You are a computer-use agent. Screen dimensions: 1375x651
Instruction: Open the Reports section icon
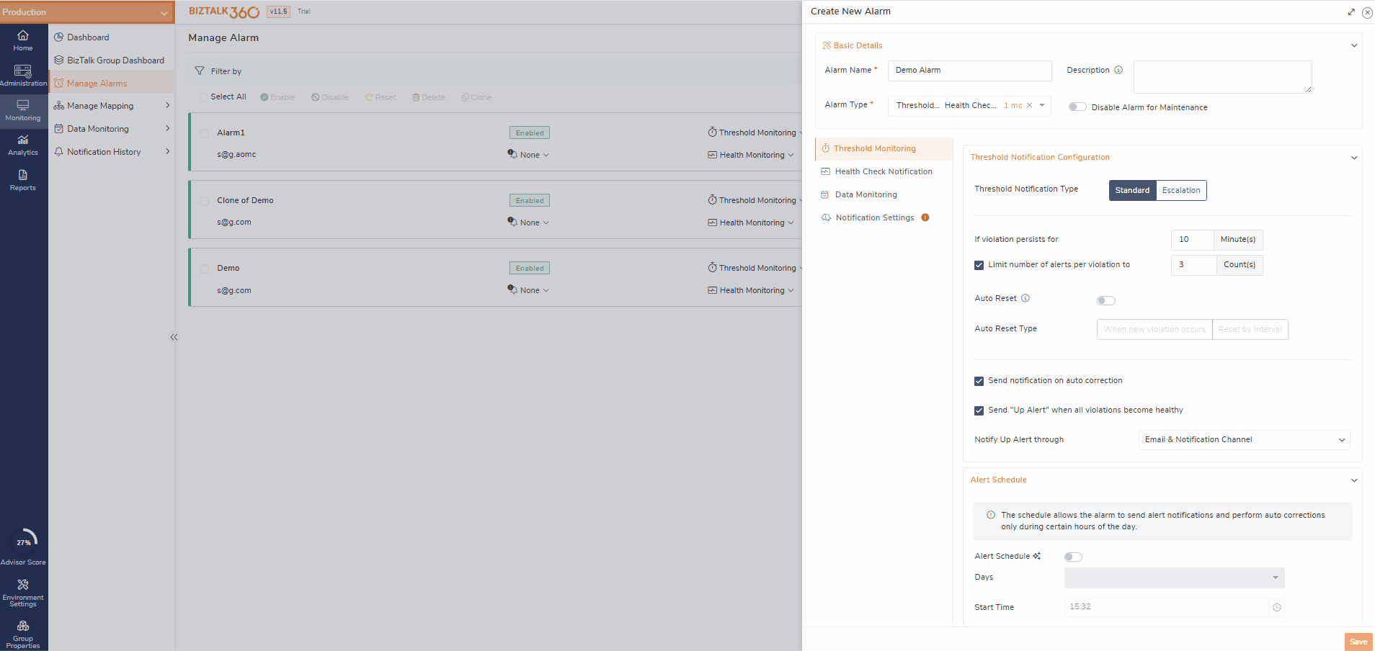pyautogui.click(x=23, y=180)
